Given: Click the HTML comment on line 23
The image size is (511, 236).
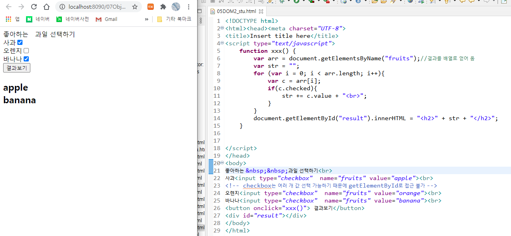Looking at the screenshot, I should tap(331, 186).
